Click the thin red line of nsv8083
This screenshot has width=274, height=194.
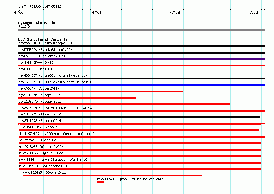click(142, 66)
